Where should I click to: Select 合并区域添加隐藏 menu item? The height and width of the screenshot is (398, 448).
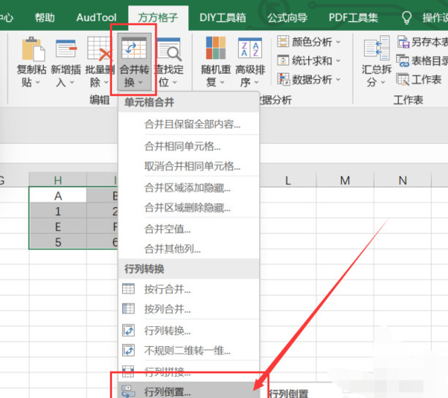pyautogui.click(x=189, y=188)
